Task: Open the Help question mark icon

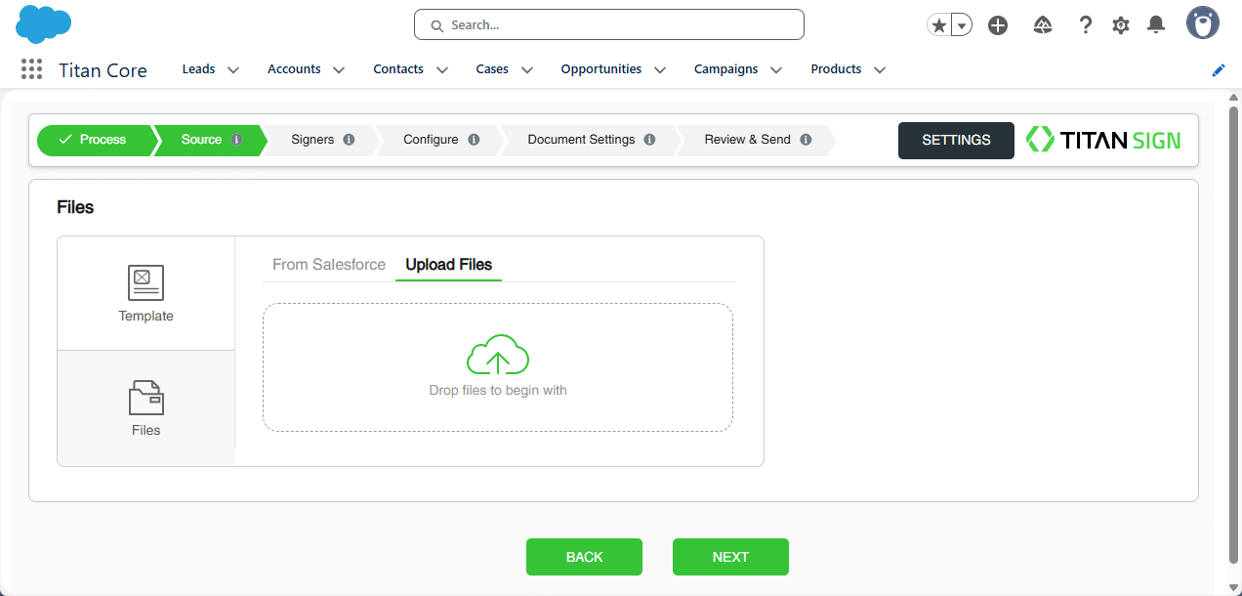Action: [x=1085, y=25]
